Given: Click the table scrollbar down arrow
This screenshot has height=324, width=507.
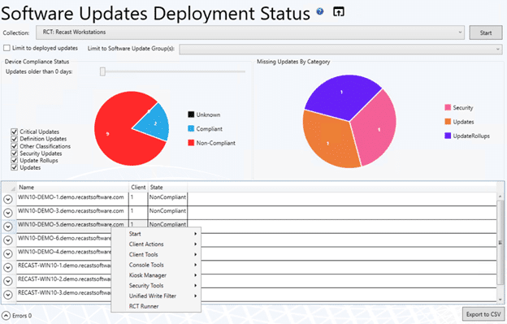Looking at the screenshot, I should (x=500, y=300).
